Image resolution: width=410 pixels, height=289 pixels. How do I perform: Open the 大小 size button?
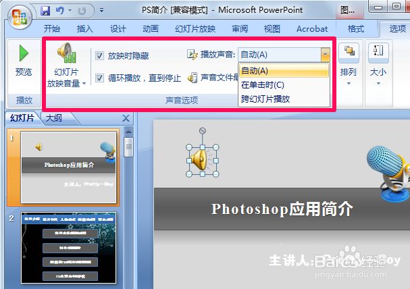tap(378, 65)
